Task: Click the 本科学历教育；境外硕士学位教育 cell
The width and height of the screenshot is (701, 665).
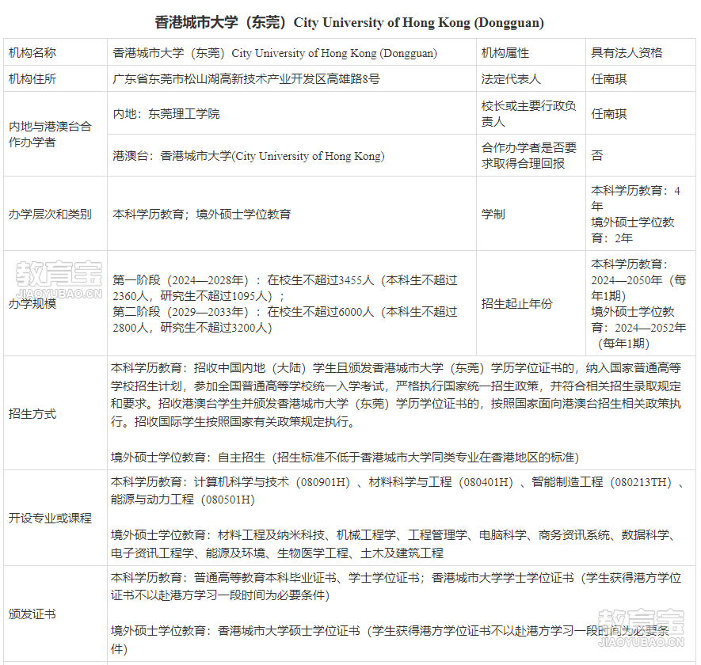Action: click(x=292, y=213)
